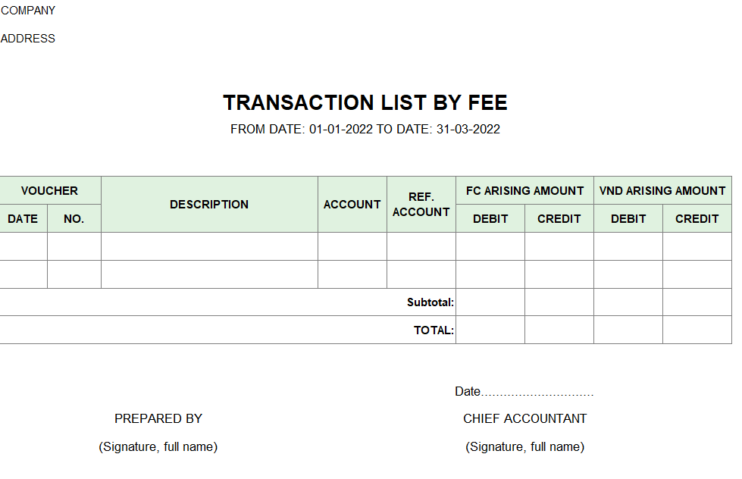Image resolution: width=742 pixels, height=479 pixels.
Task: Select the COMPANY text at top
Action: (x=28, y=11)
